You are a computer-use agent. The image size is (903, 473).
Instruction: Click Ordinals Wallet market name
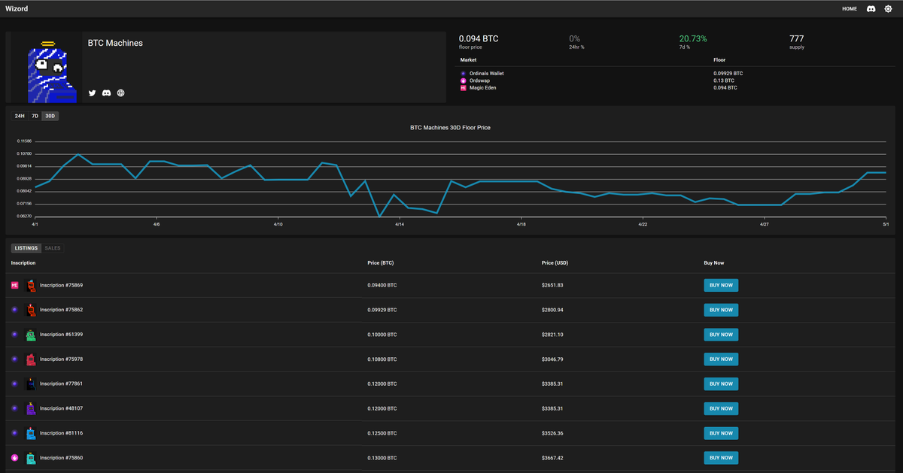pyautogui.click(x=487, y=74)
